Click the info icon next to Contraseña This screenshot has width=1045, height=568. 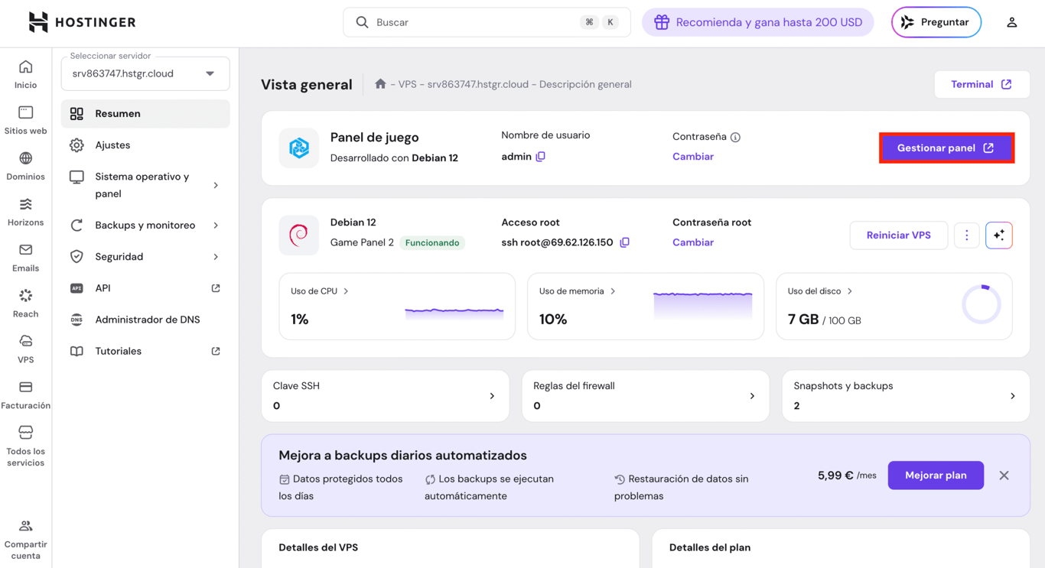pyautogui.click(x=735, y=136)
